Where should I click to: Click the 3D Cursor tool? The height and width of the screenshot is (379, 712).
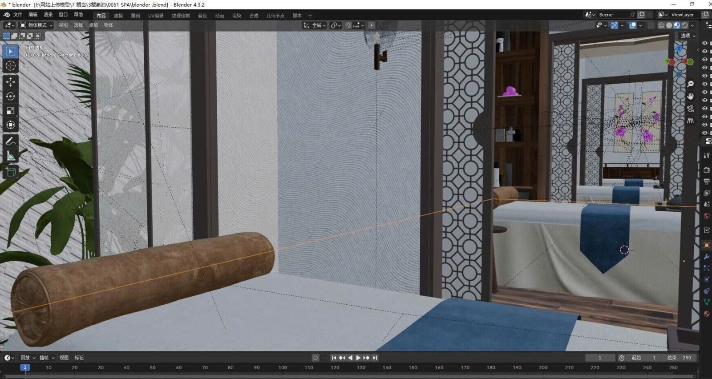pos(11,66)
